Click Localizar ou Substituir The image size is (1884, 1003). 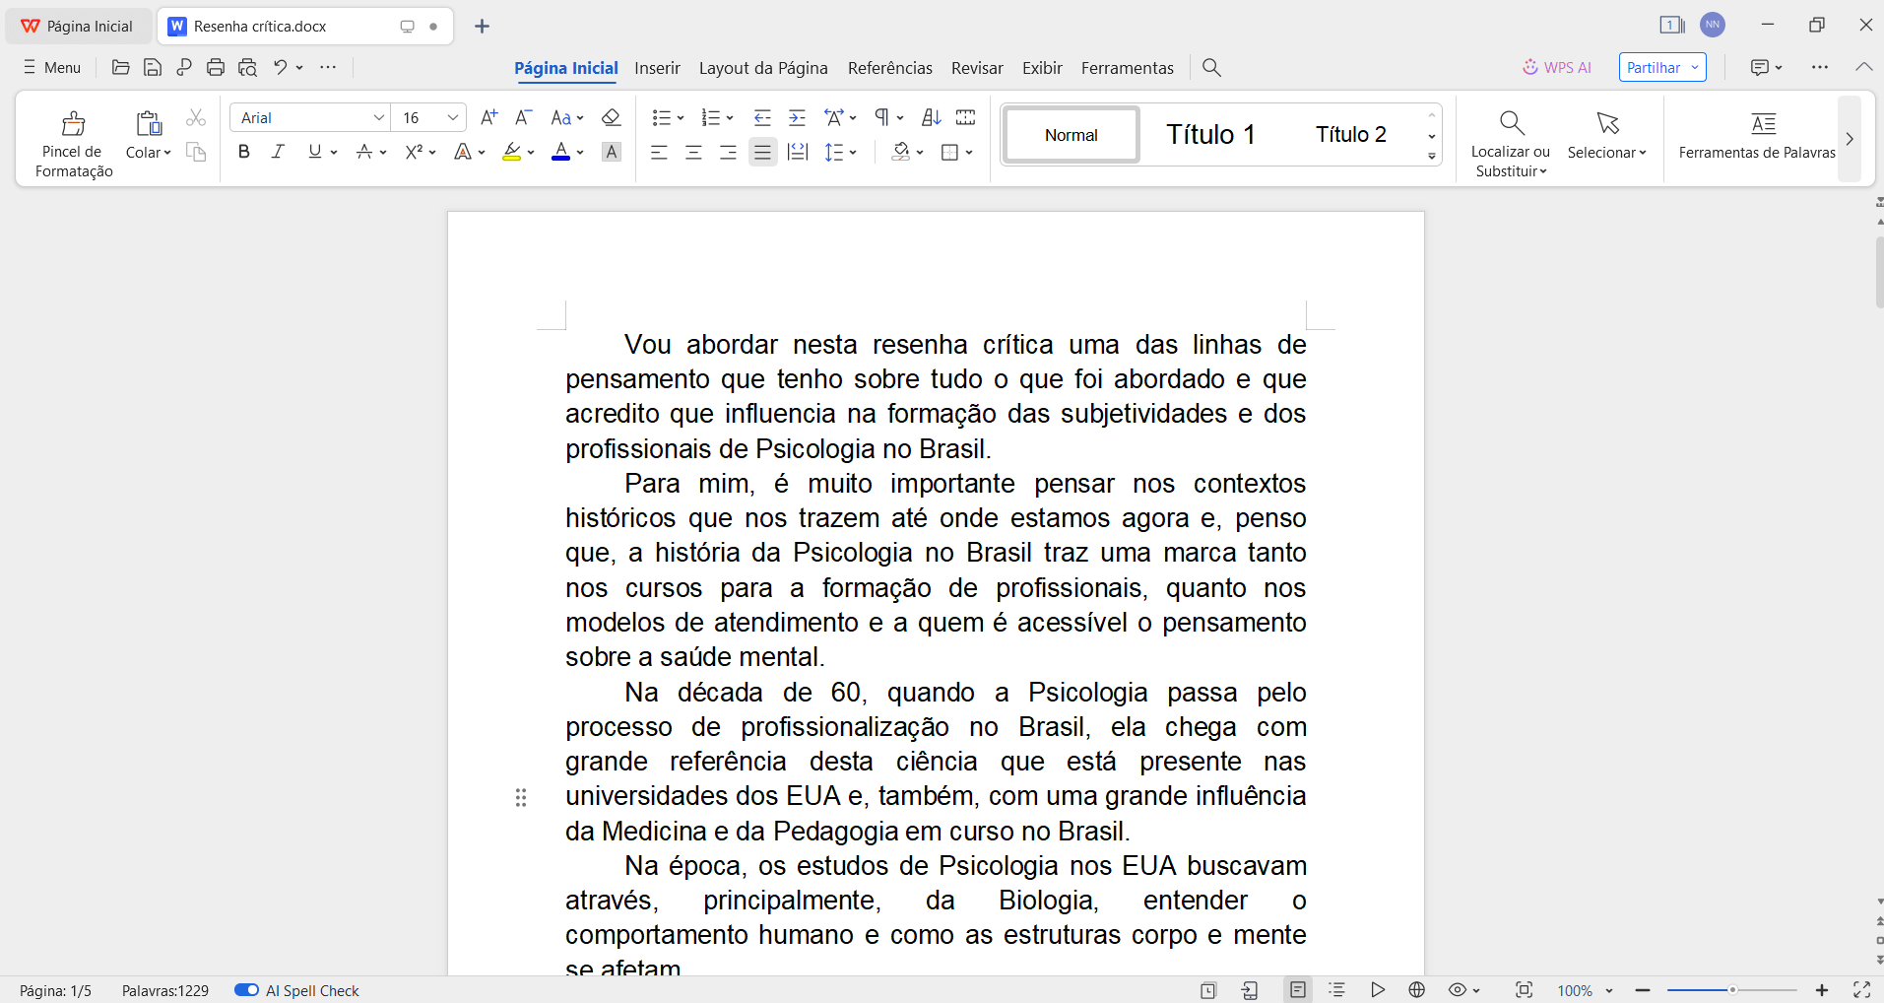pos(1511,143)
